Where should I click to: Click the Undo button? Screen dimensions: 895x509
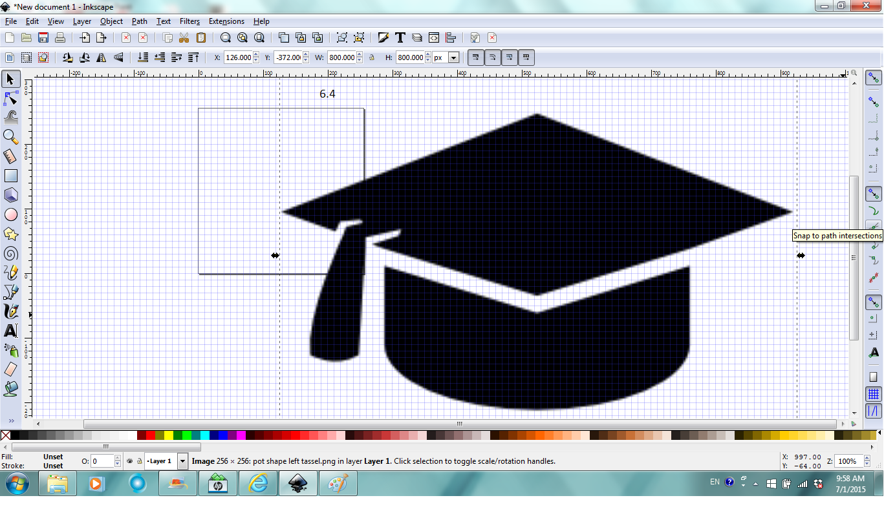(125, 37)
